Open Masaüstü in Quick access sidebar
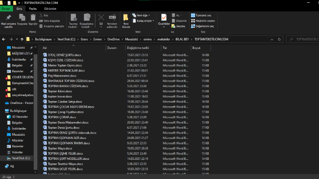 click(19, 47)
